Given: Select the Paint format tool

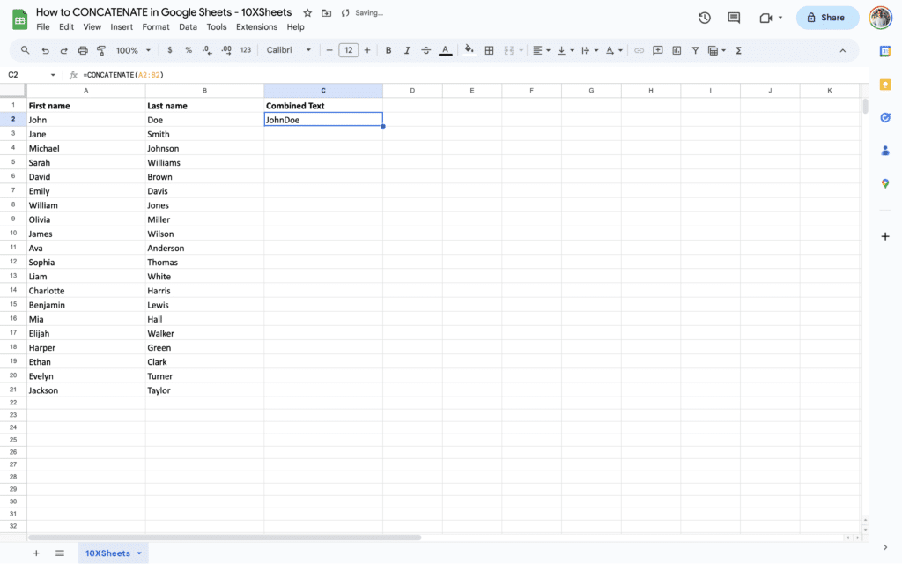Looking at the screenshot, I should pos(100,50).
